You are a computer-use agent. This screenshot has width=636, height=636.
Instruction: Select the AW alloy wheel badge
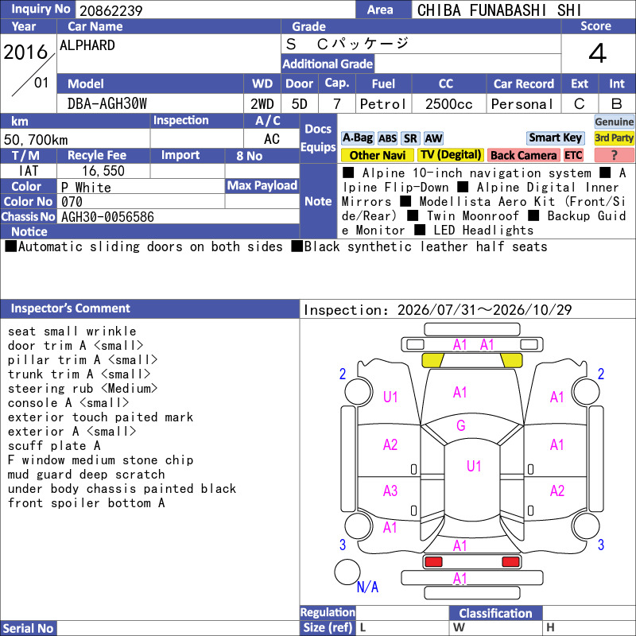point(433,138)
